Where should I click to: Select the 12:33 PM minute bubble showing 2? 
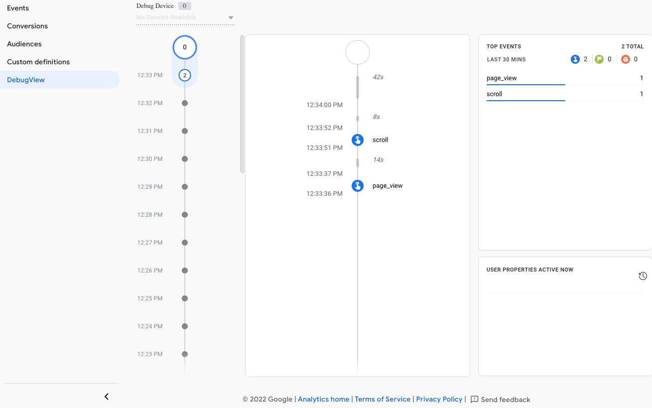[x=185, y=75]
